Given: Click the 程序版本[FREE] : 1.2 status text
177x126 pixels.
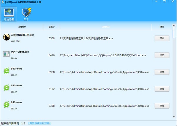Looking at the screenshot, I should pyautogui.click(x=13, y=123).
